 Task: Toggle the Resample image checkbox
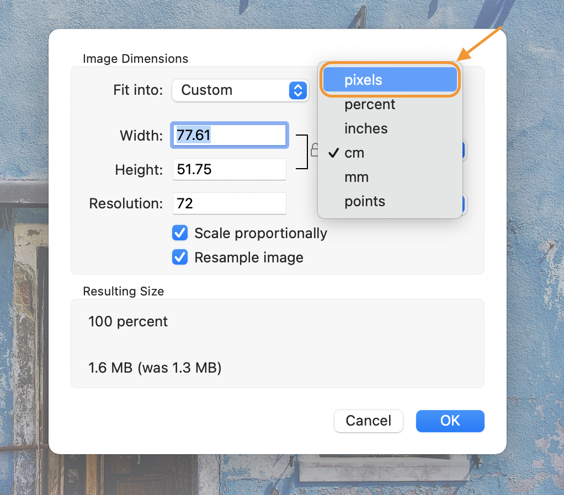click(x=180, y=257)
